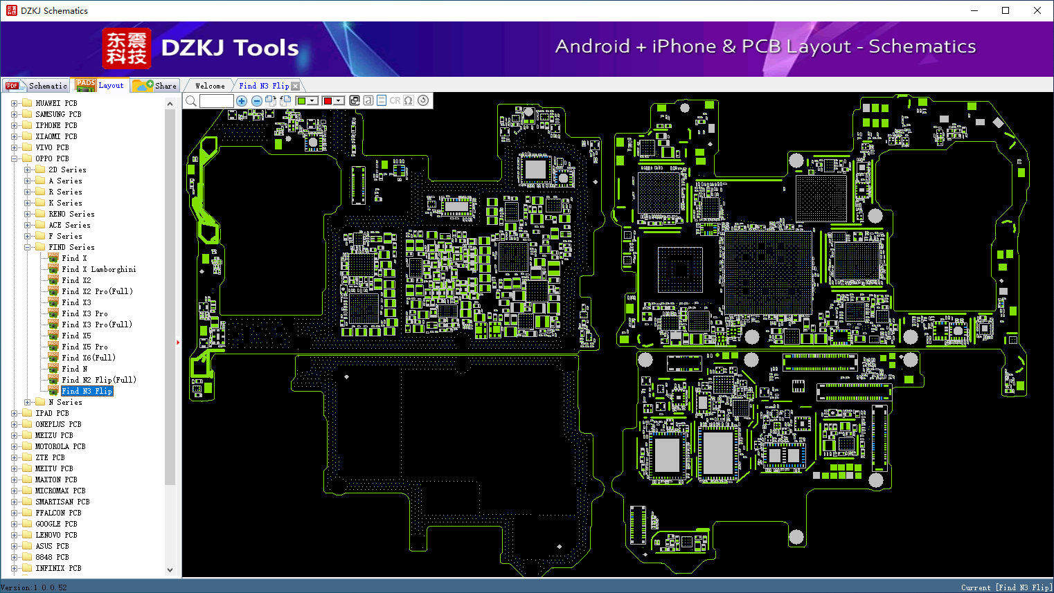This screenshot has height=593, width=1054.
Task: Click the magnifier search icon in the toolbar
Action: point(191,101)
